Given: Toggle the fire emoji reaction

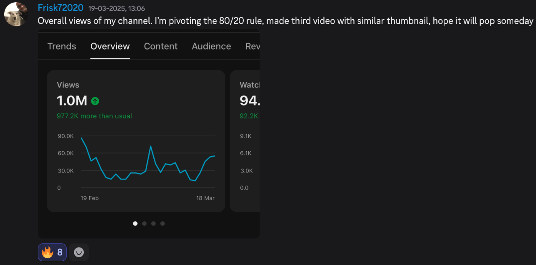Looking at the screenshot, I should [x=52, y=252].
